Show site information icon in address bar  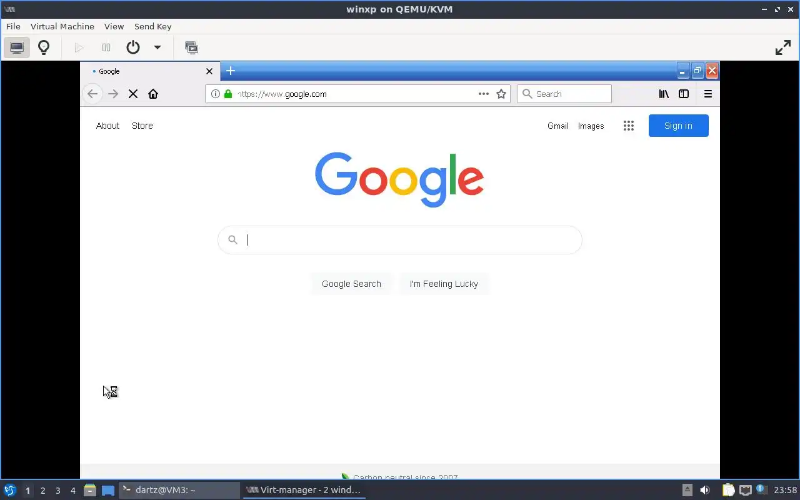point(216,94)
